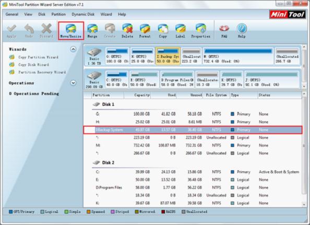
Task: Open the Dynamic Disk menu
Action: click(x=83, y=14)
